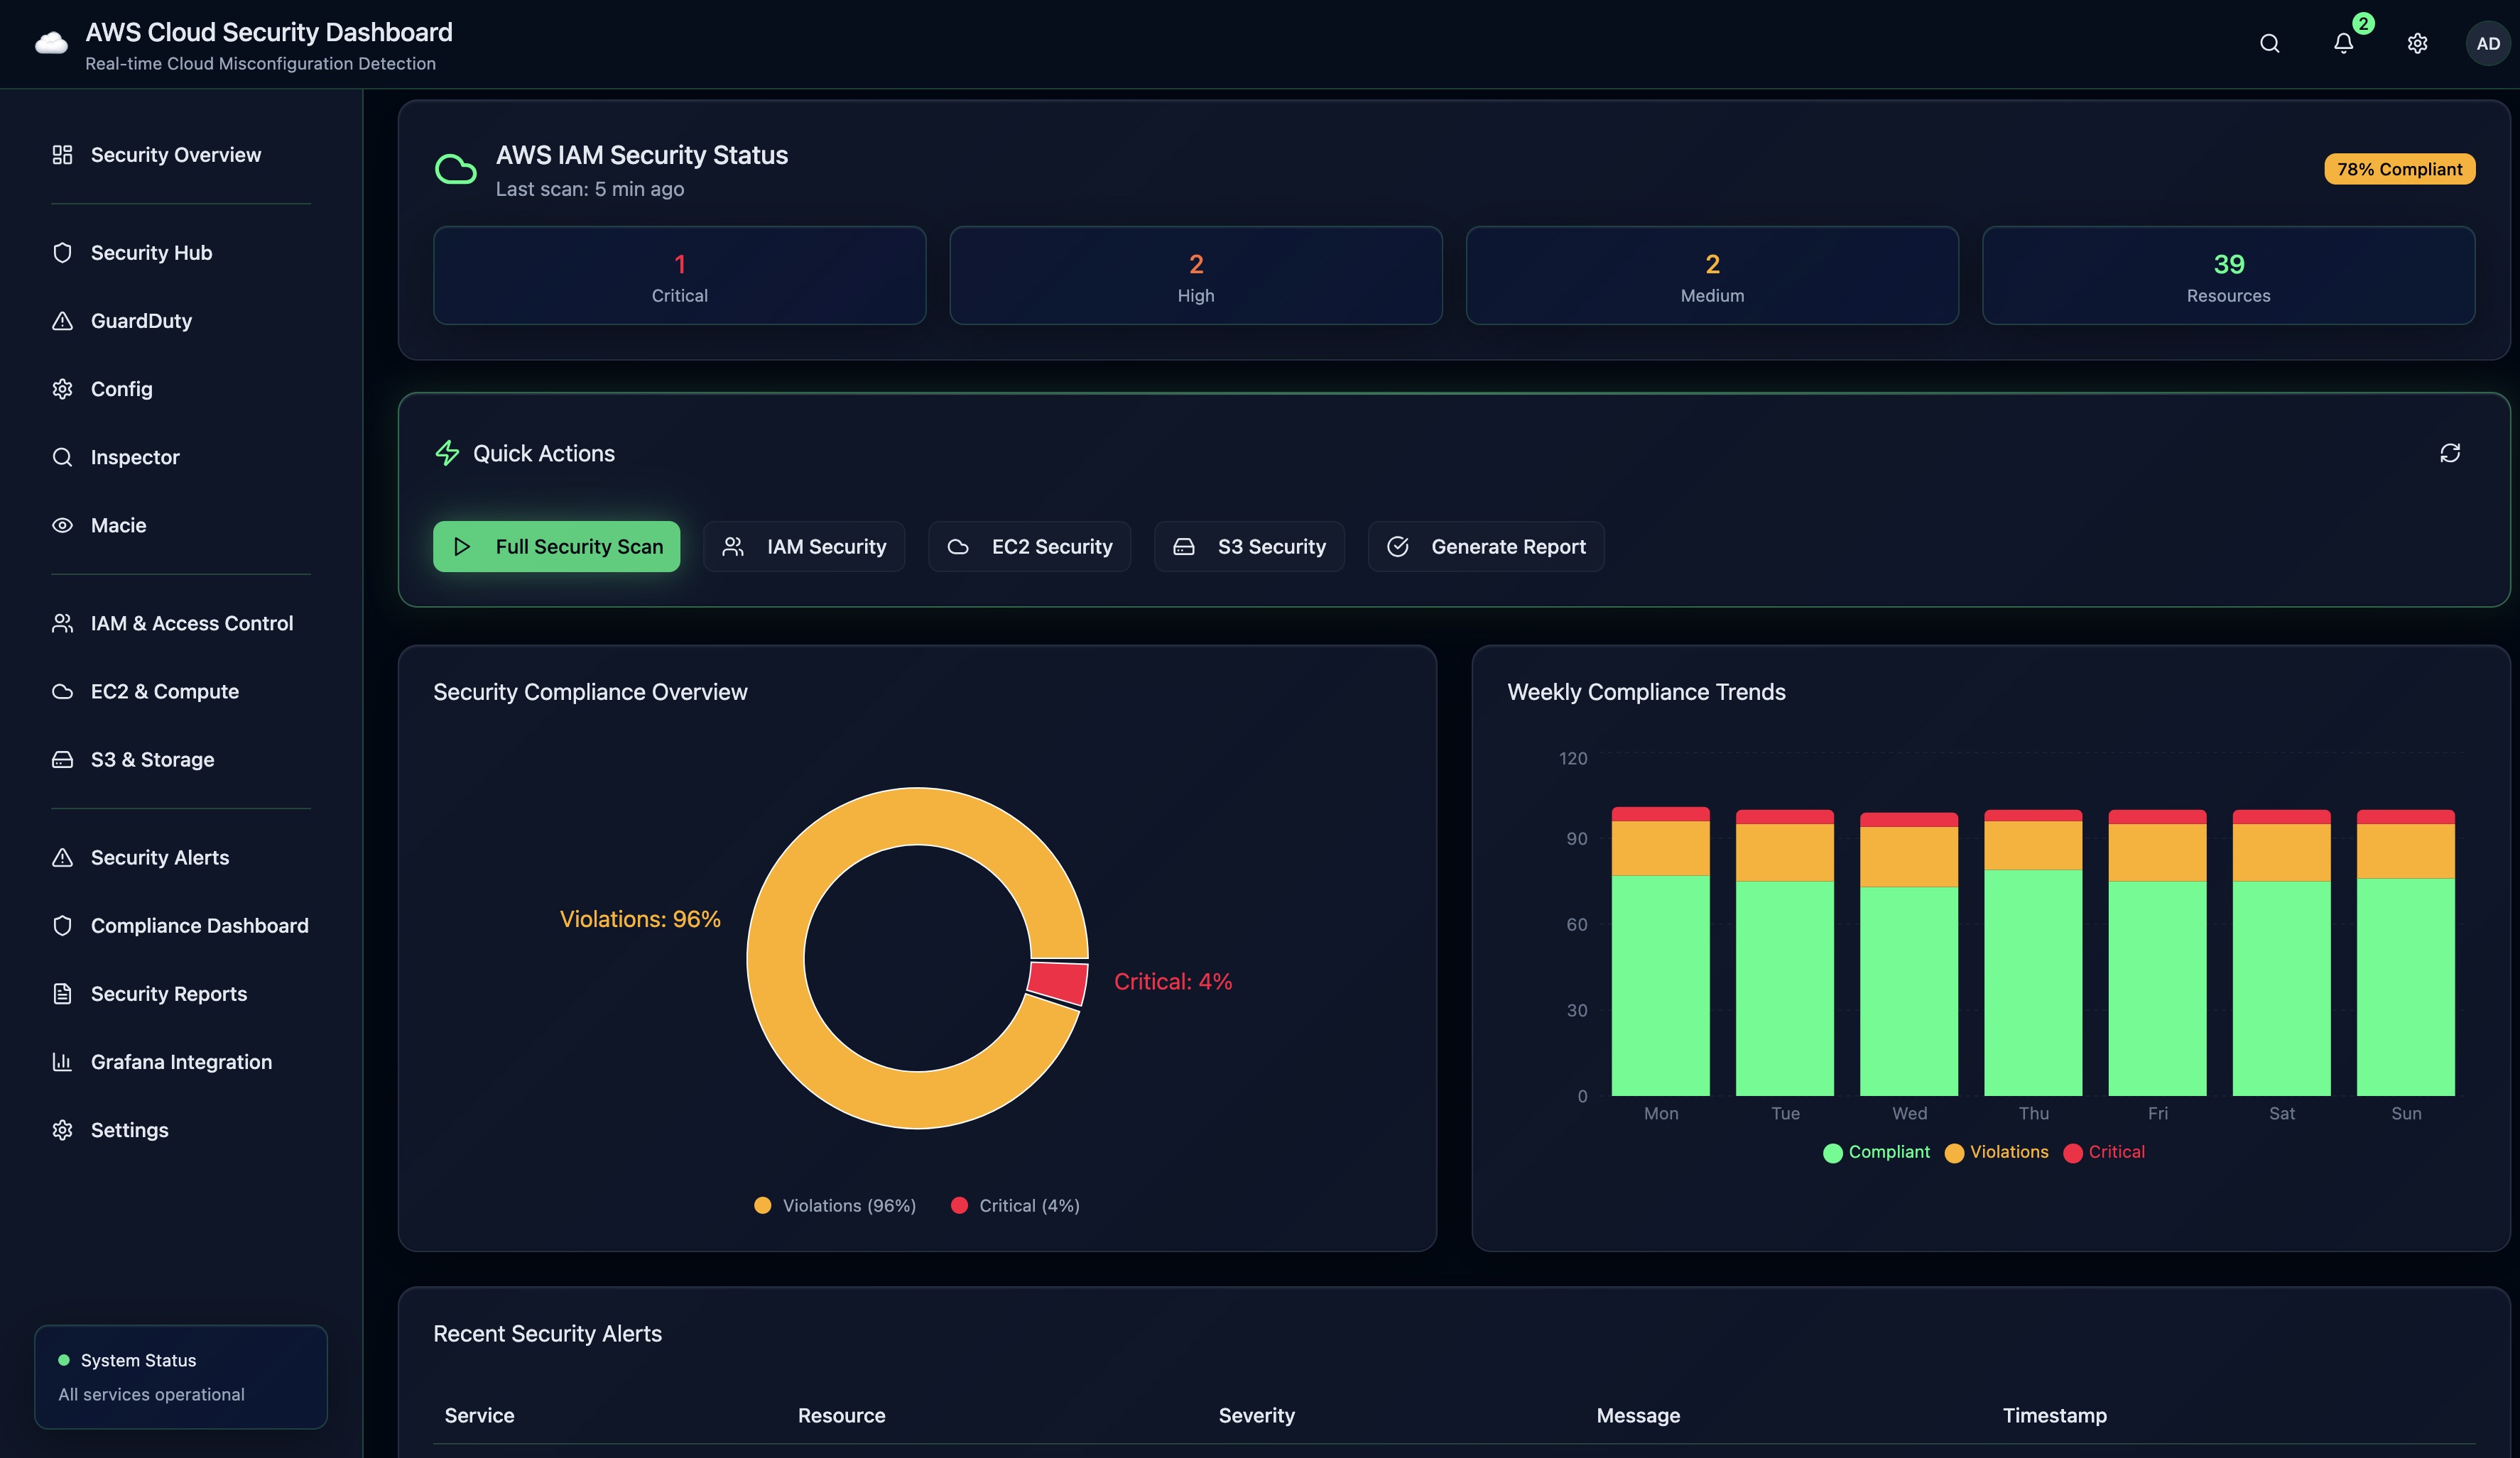Click the Generate Report button
The height and width of the screenshot is (1458, 2520).
(x=1486, y=546)
